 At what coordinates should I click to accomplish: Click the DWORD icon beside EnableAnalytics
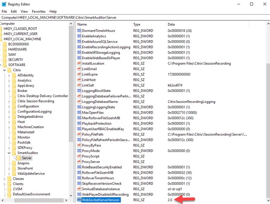pos(79,36)
